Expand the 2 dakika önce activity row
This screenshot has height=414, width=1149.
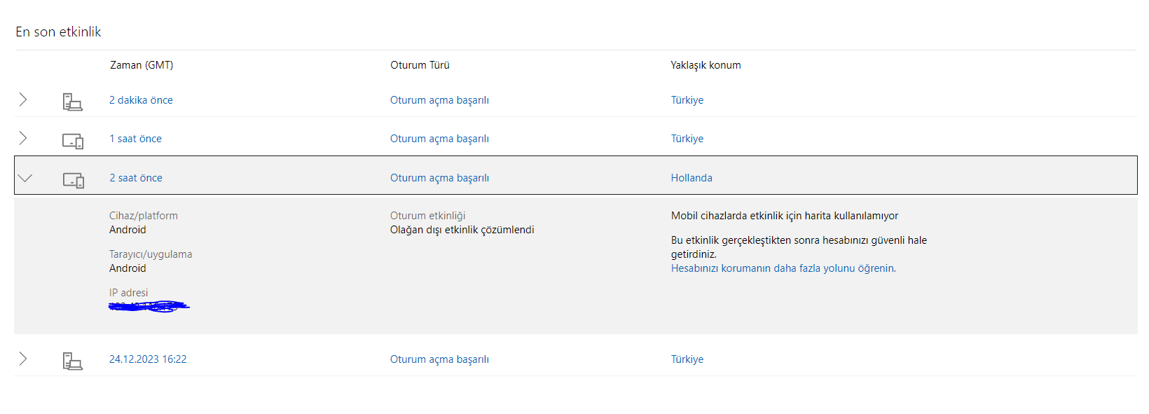coord(23,99)
